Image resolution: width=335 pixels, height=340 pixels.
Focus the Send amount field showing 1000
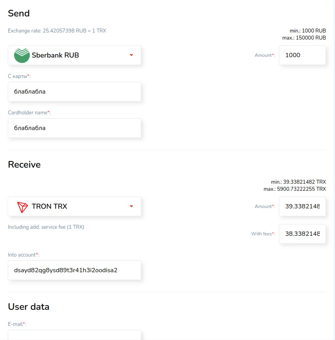(x=302, y=55)
